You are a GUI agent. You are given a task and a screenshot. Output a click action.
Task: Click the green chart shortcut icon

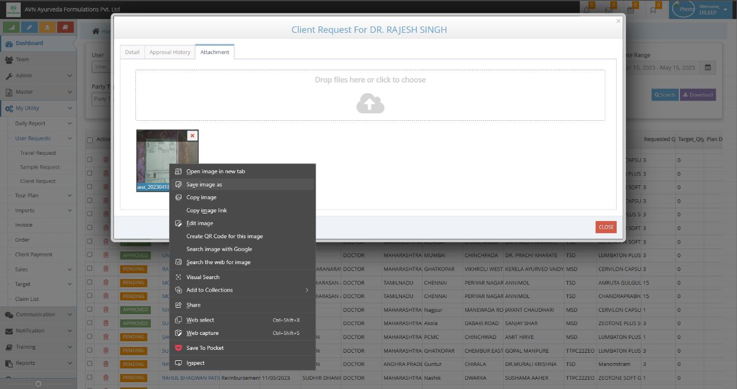pyautogui.click(x=12, y=27)
